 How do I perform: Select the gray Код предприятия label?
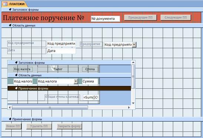coord(27,43)
